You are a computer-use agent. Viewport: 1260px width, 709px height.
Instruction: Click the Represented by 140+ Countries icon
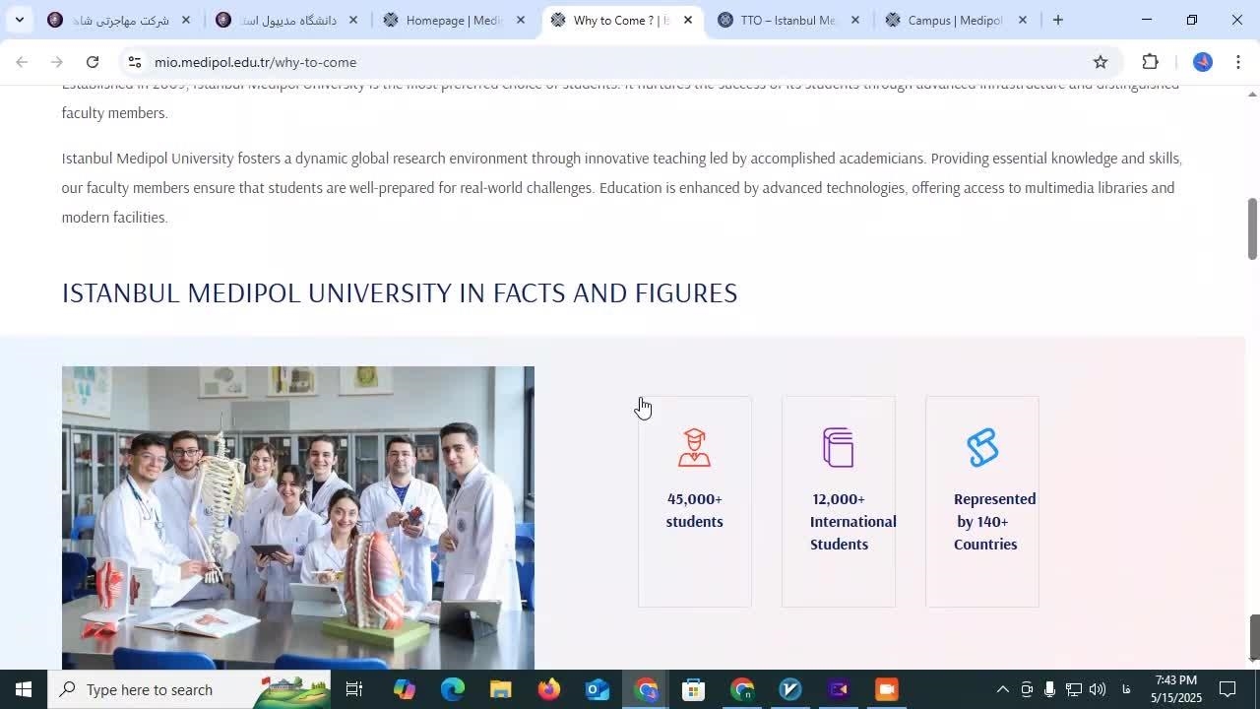pyautogui.click(x=981, y=448)
